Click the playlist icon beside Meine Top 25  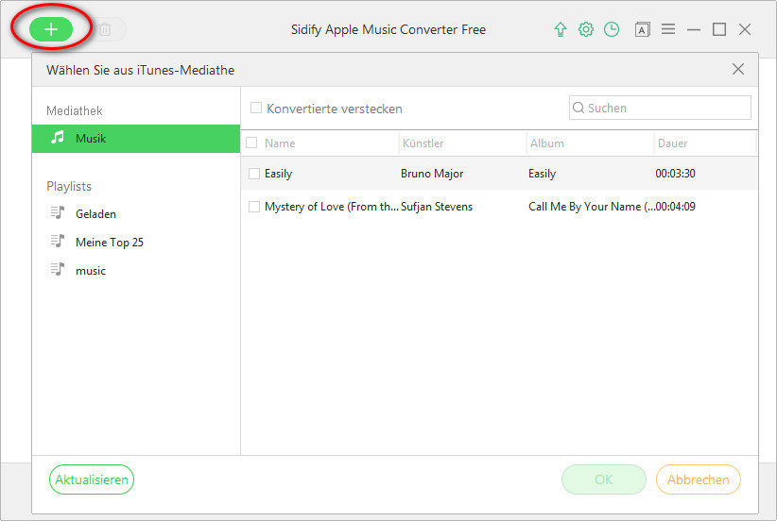click(58, 241)
